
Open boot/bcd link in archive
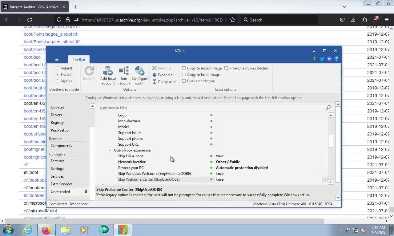[x=32, y=57]
